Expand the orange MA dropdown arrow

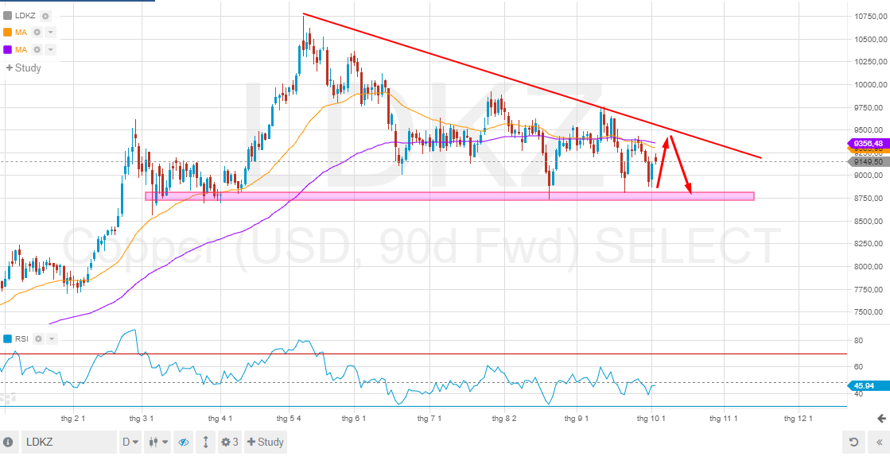click(x=50, y=33)
